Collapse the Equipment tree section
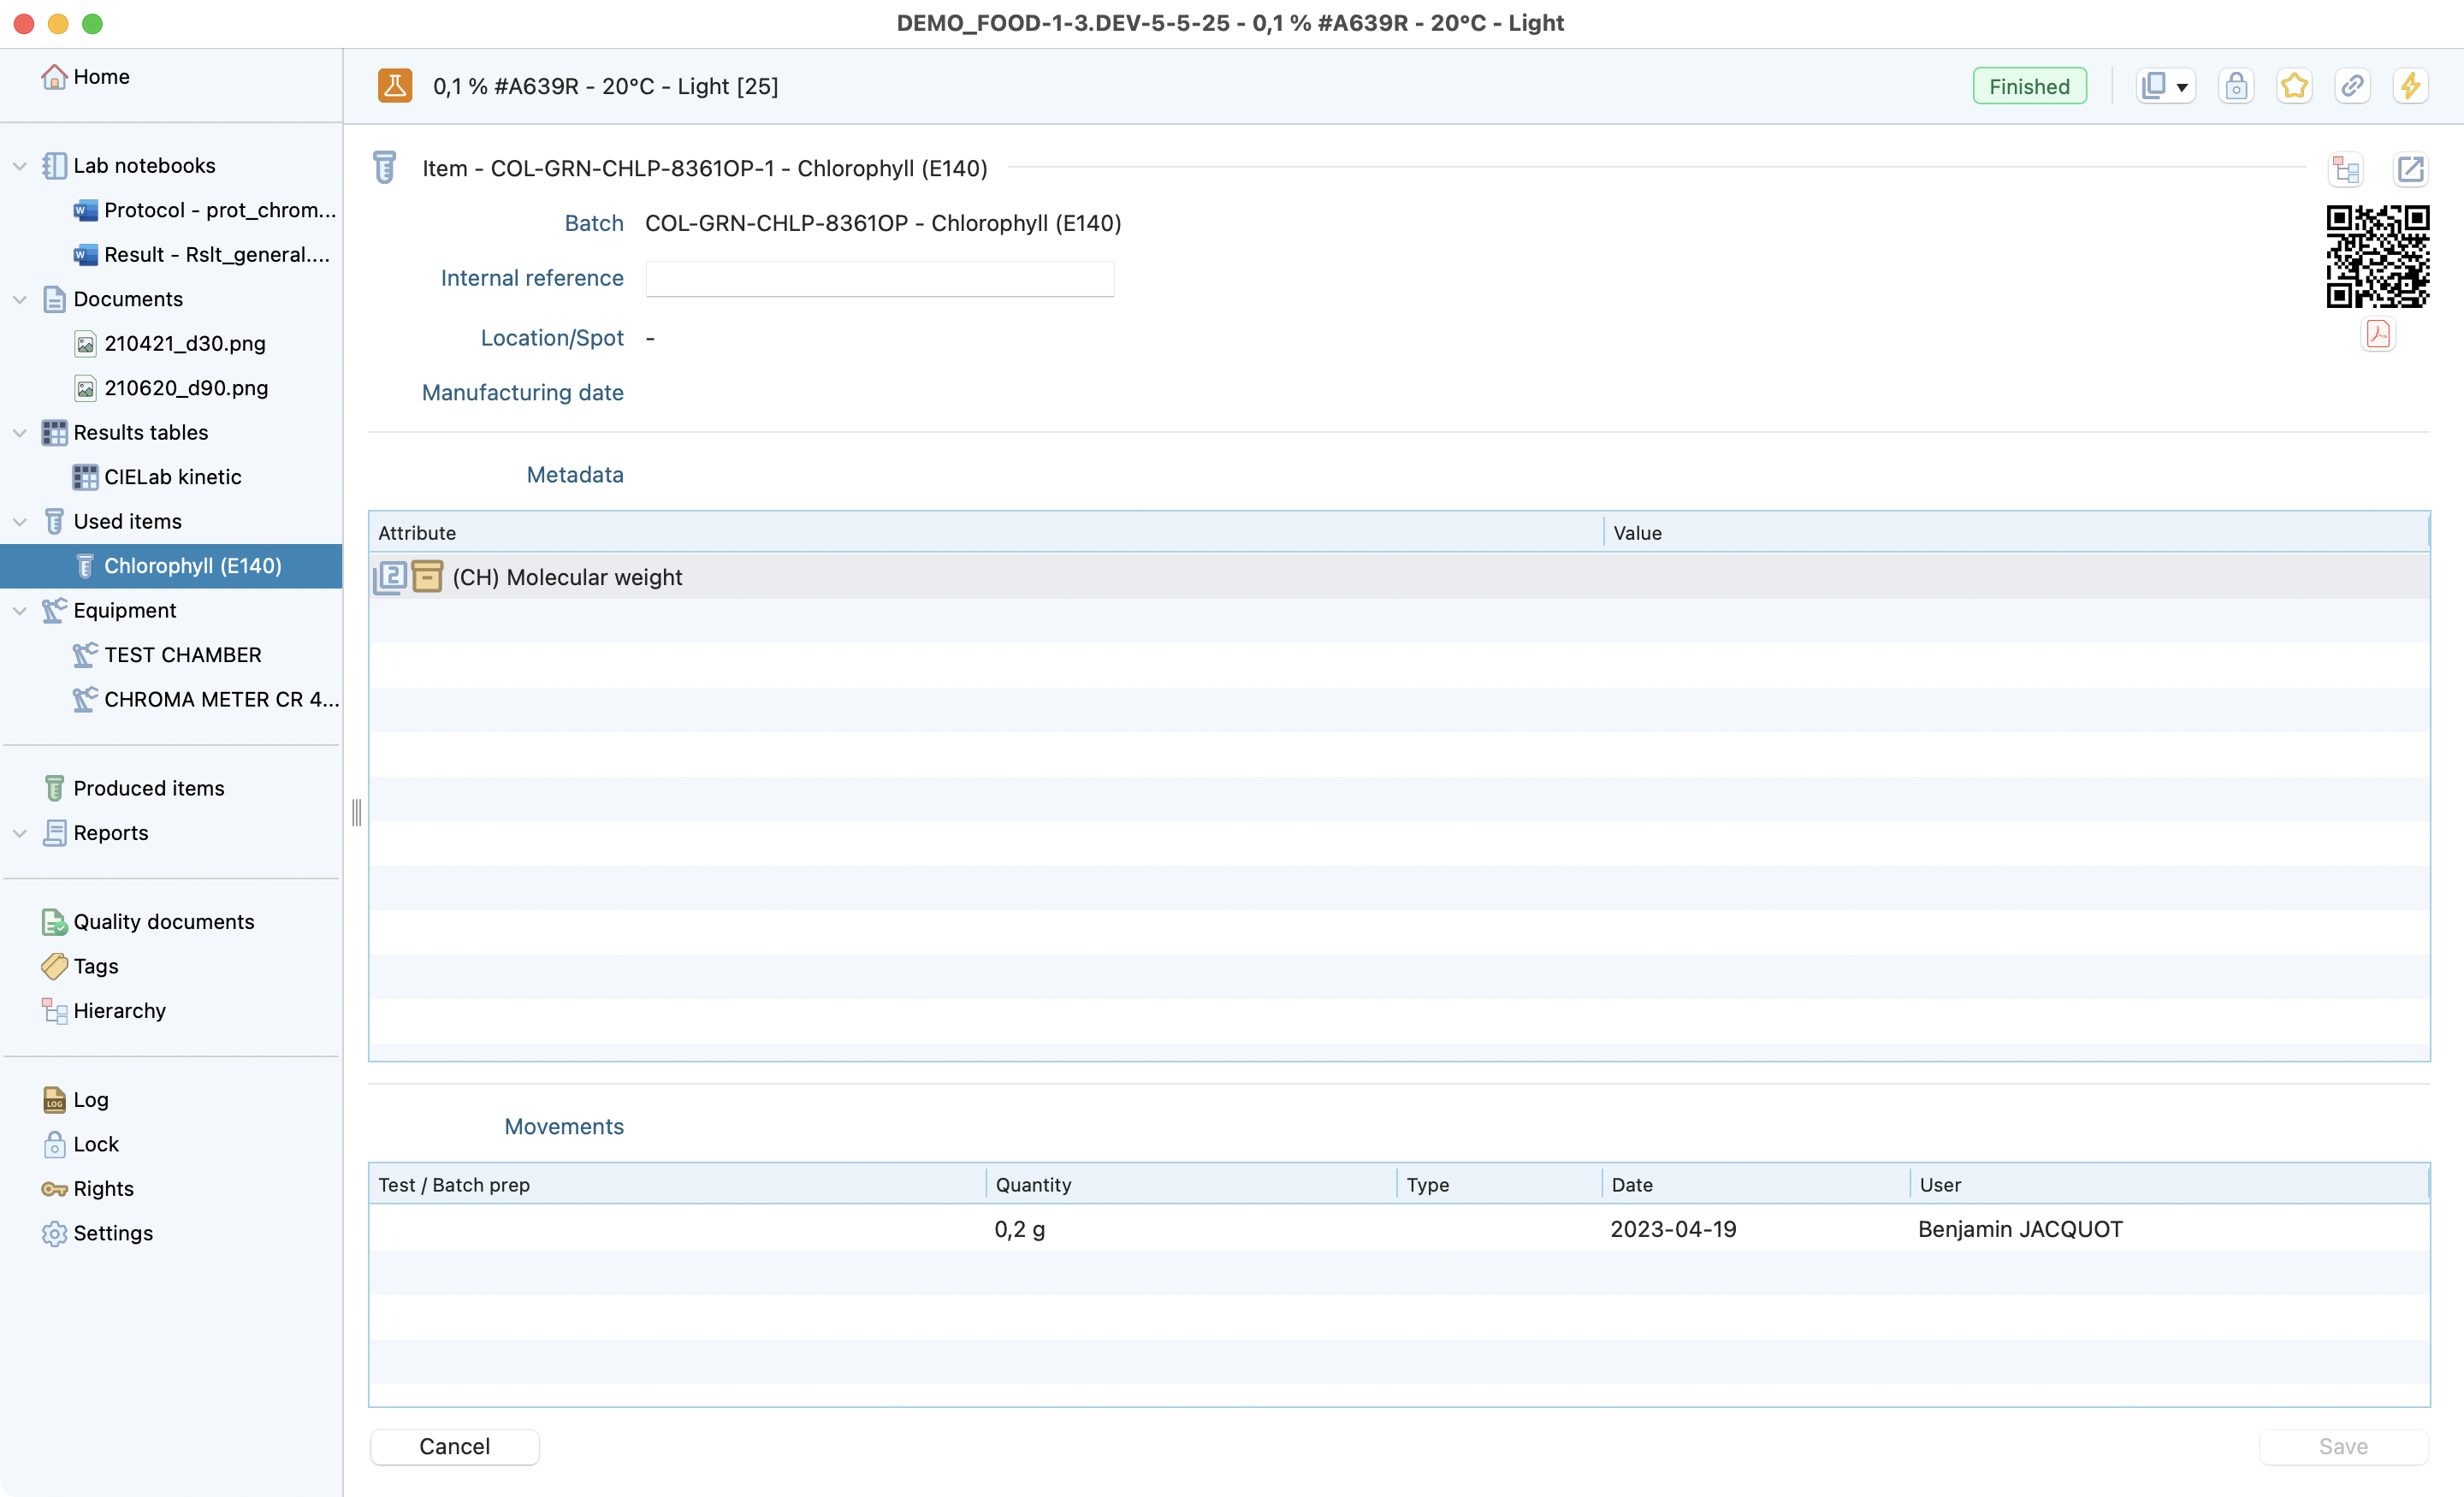Image resolution: width=2464 pixels, height=1497 pixels. coord(20,611)
